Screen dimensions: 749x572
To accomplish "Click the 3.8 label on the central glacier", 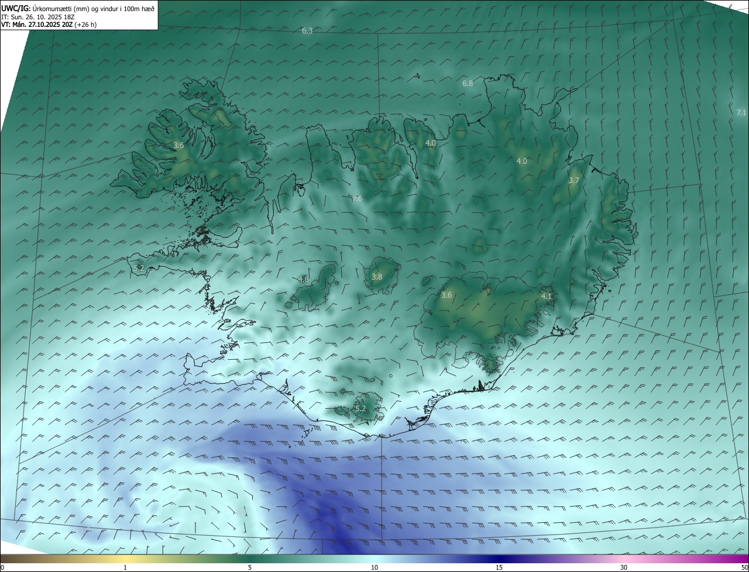I will (376, 277).
